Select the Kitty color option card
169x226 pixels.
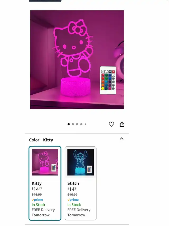[x=45, y=183]
